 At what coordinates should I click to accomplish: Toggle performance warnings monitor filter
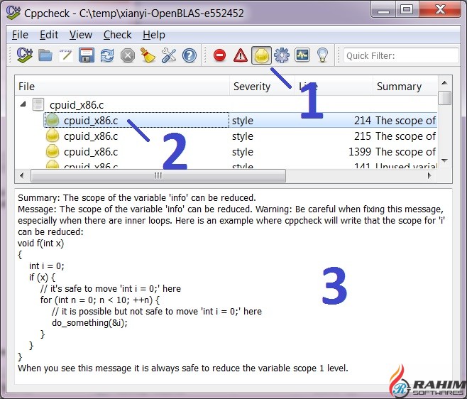tap(302, 55)
